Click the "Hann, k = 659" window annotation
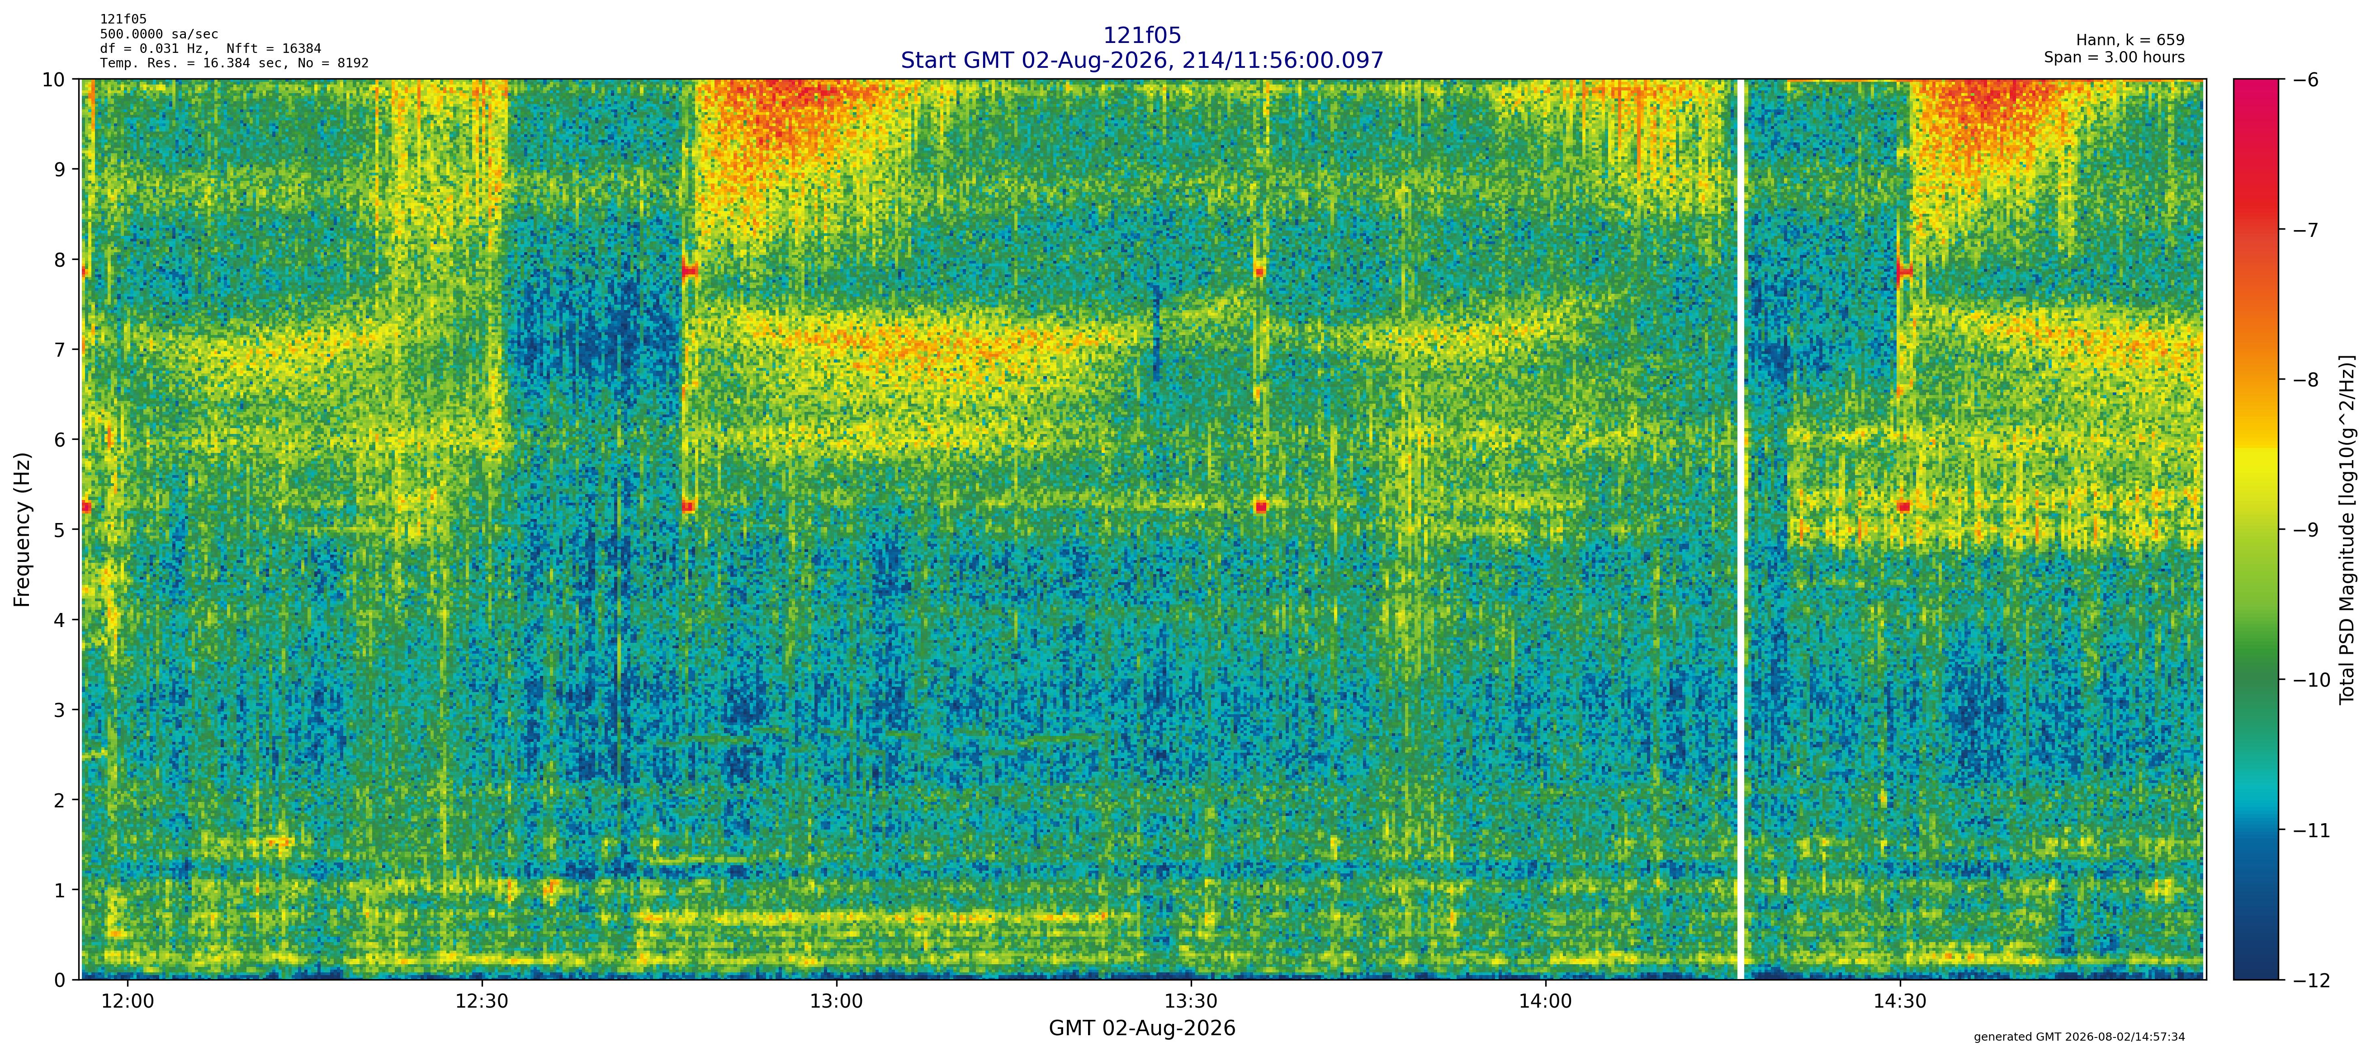This screenshot has height=1056, width=2371. click(x=2130, y=41)
